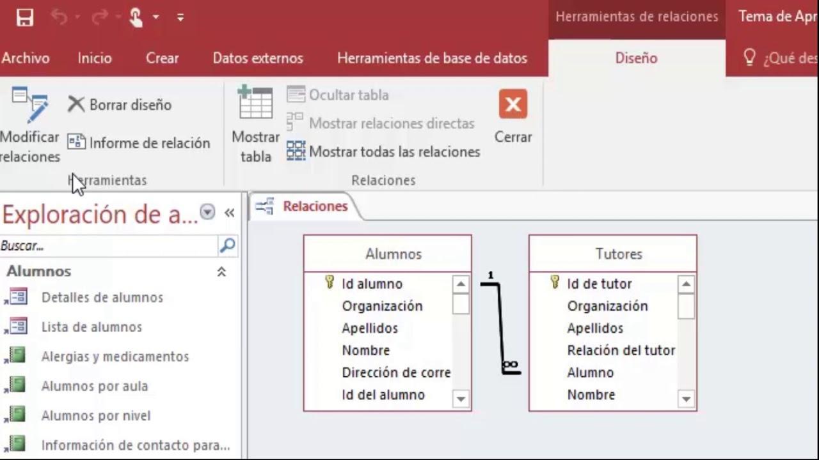Click Informe de relación label

tap(150, 143)
